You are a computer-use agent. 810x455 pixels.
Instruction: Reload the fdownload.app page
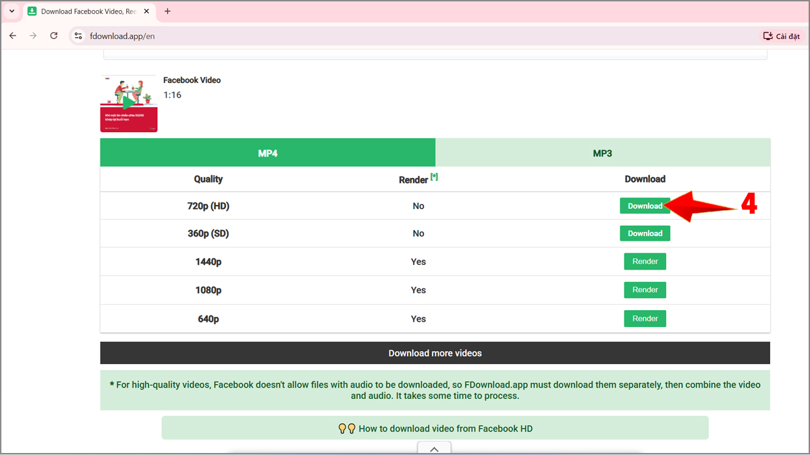(x=54, y=36)
